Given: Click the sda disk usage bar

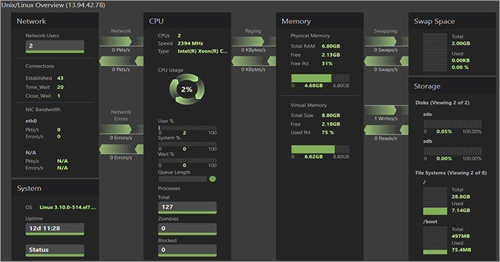Looking at the screenshot, I should click(x=453, y=124).
